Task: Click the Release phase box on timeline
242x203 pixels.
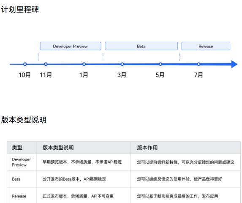Action: (206, 46)
